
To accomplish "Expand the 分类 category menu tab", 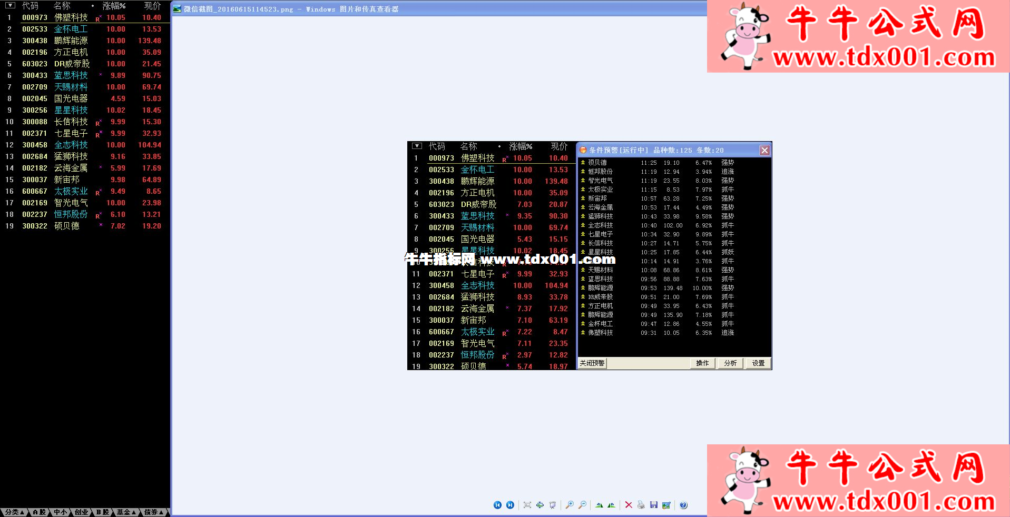I will 14,512.
